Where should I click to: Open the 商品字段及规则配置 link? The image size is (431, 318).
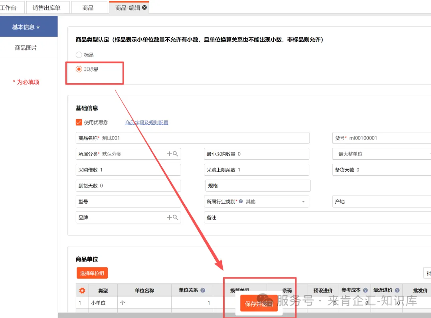click(x=146, y=123)
